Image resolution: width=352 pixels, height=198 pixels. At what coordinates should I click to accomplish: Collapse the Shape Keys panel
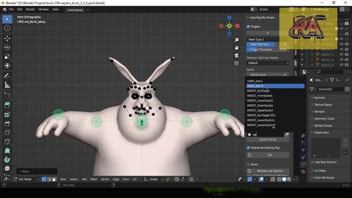(321, 133)
